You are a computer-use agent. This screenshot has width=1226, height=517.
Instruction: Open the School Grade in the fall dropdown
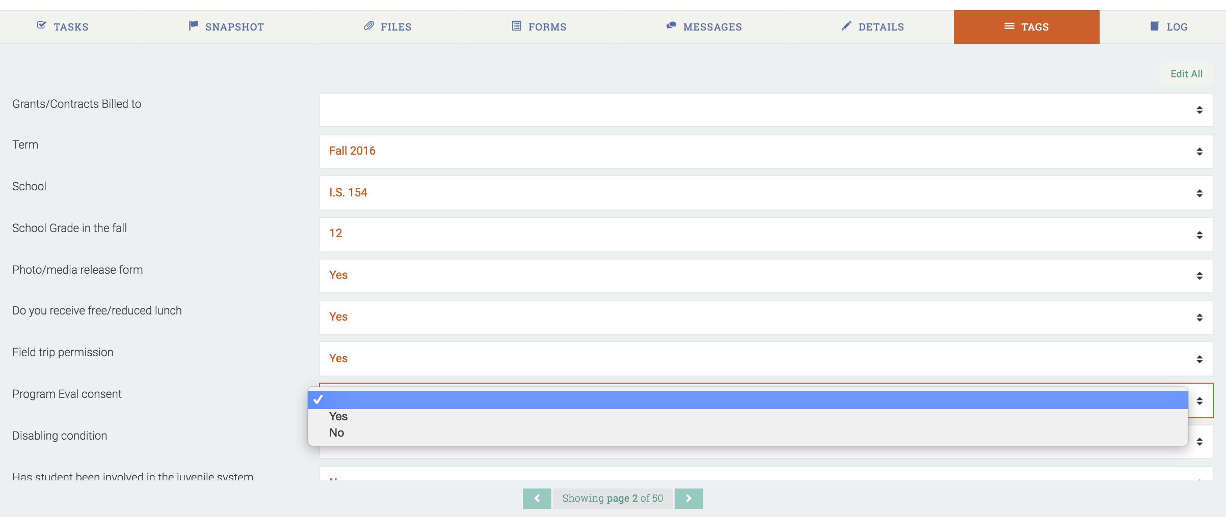[765, 234]
